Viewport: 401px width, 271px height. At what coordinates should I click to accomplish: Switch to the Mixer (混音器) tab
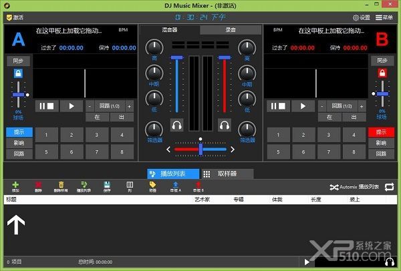tap(170, 29)
